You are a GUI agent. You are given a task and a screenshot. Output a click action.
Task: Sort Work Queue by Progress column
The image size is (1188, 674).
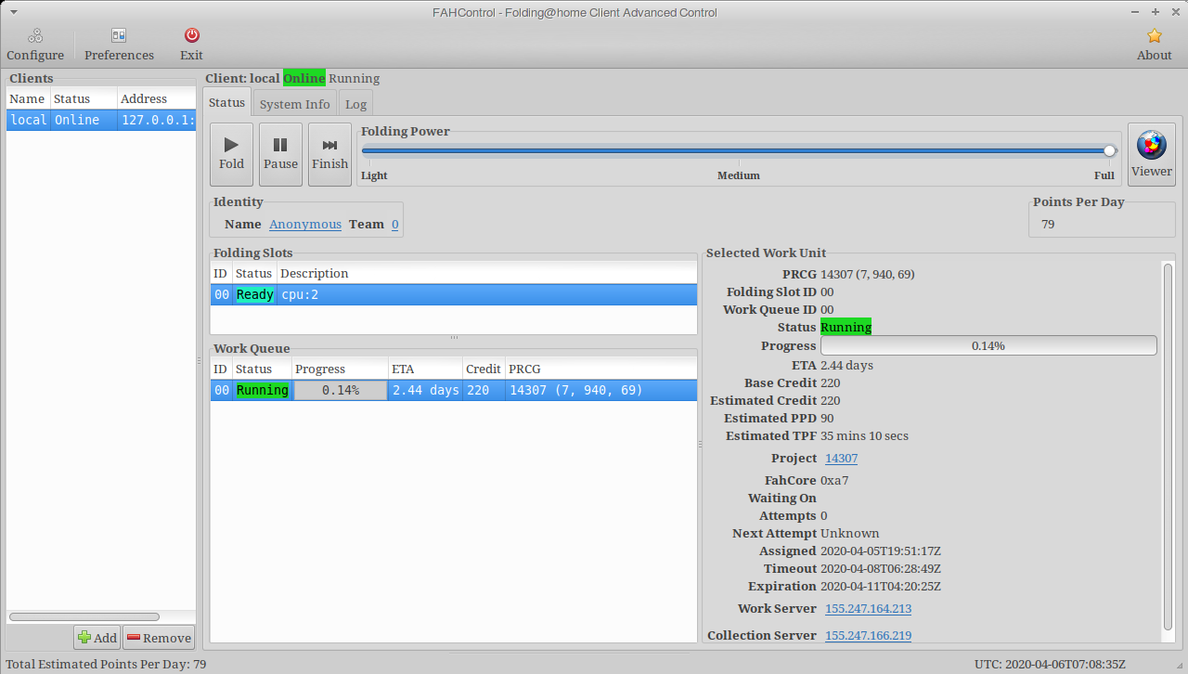click(340, 369)
